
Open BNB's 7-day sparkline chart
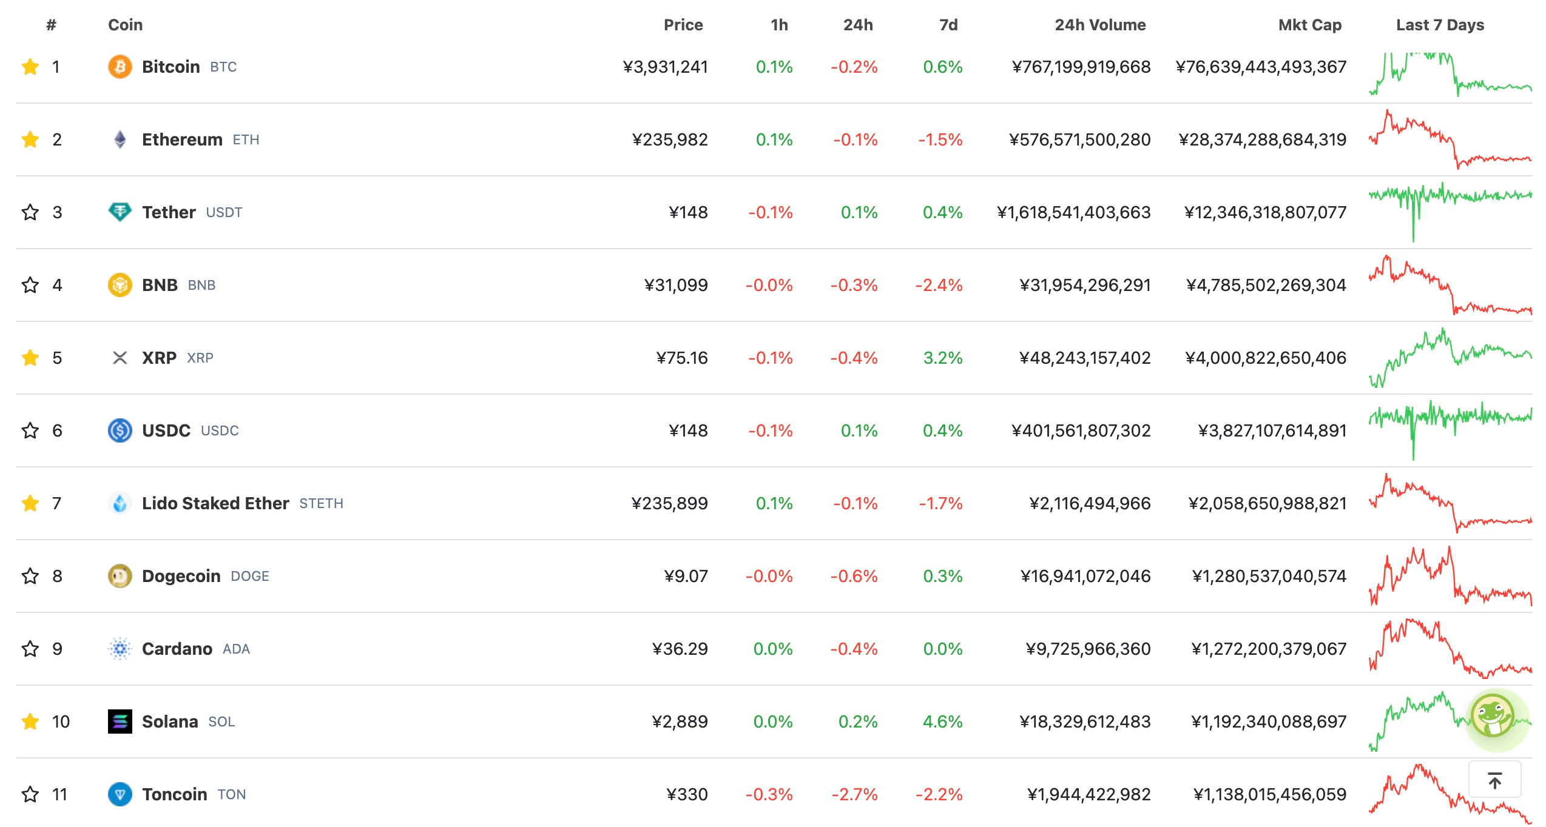pos(1450,285)
